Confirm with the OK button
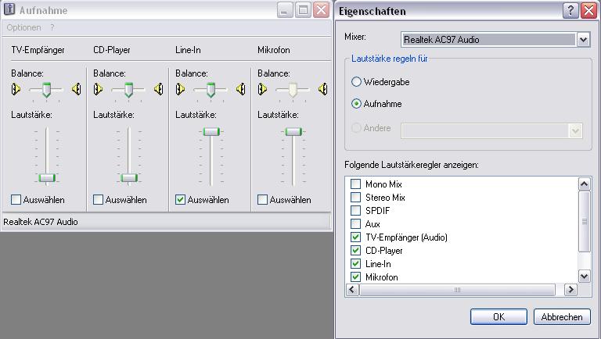 [x=498, y=317]
